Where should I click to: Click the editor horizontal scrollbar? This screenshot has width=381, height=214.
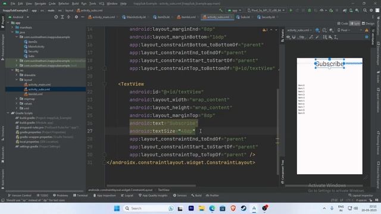pyautogui.click(x=151, y=186)
